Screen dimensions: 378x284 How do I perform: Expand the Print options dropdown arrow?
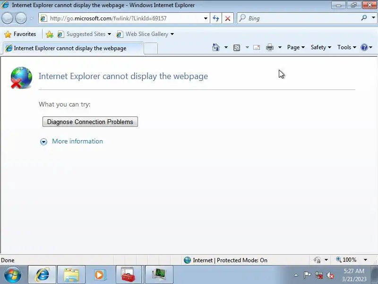280,47
